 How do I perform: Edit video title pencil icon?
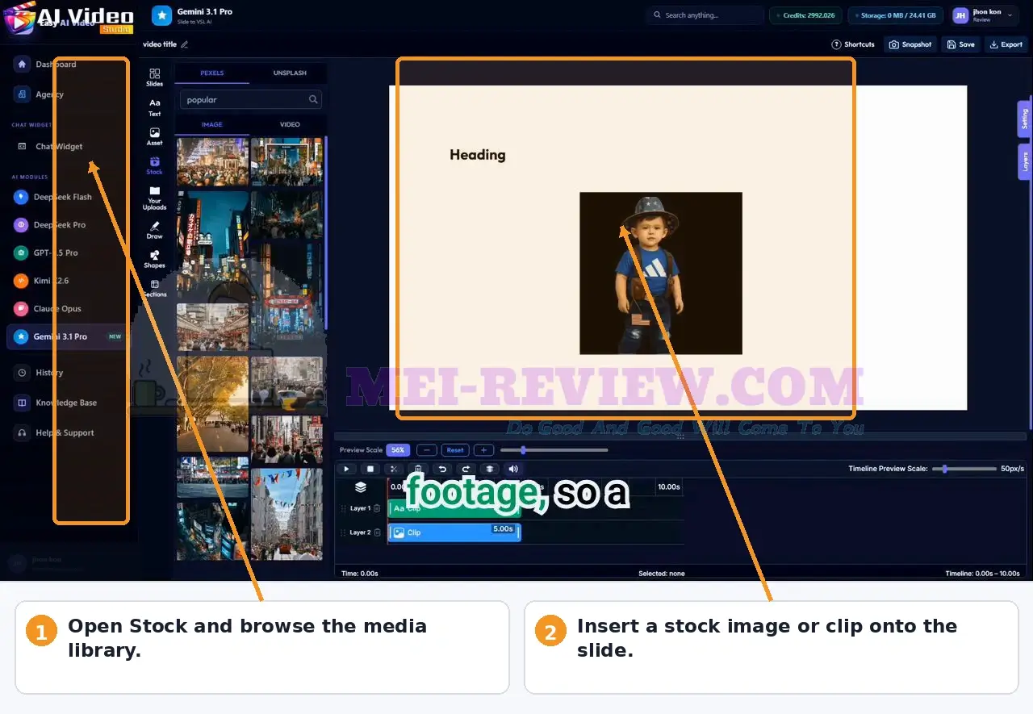click(x=184, y=44)
